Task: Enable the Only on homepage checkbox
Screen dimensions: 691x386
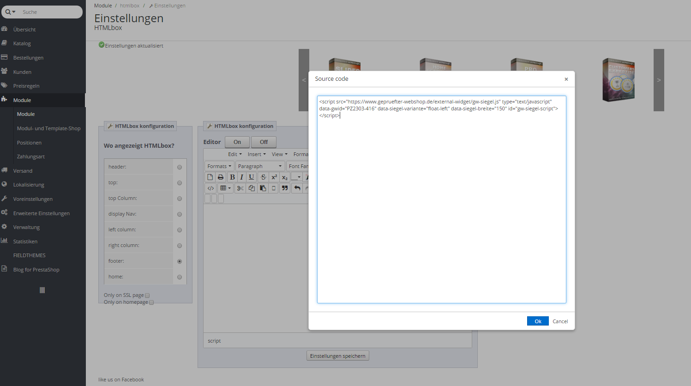Action: pyautogui.click(x=151, y=302)
